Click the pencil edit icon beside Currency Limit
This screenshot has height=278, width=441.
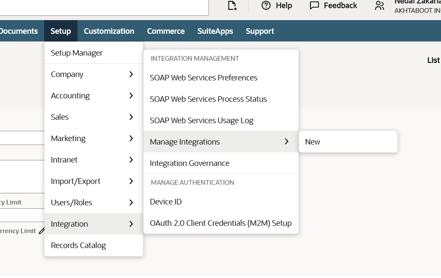[x=42, y=231]
